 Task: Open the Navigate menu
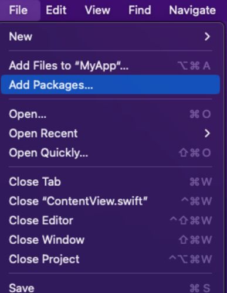click(x=192, y=10)
